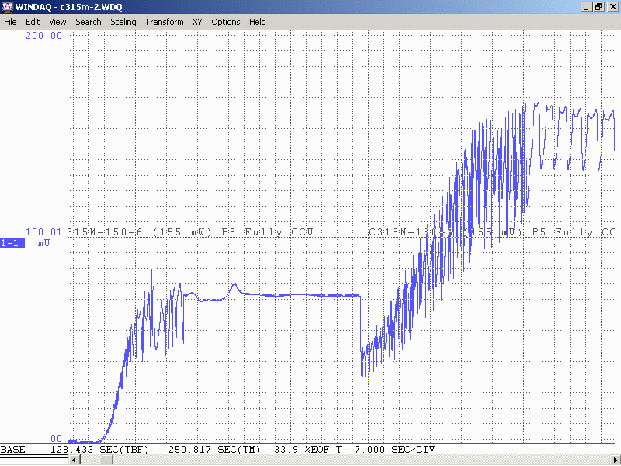Screen dimensions: 621x466
Task: Click the left scroll arrow of the horizontal scrollbar
Action: pyautogui.click(x=75, y=461)
